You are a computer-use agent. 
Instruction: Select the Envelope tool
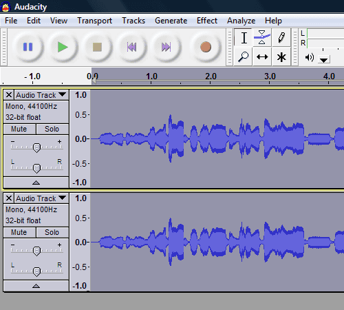coord(262,38)
